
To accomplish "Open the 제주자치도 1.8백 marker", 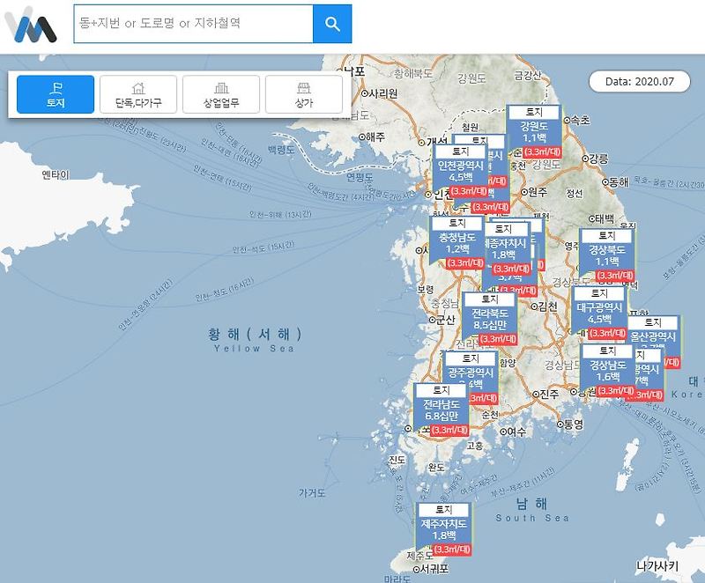I will point(444,529).
